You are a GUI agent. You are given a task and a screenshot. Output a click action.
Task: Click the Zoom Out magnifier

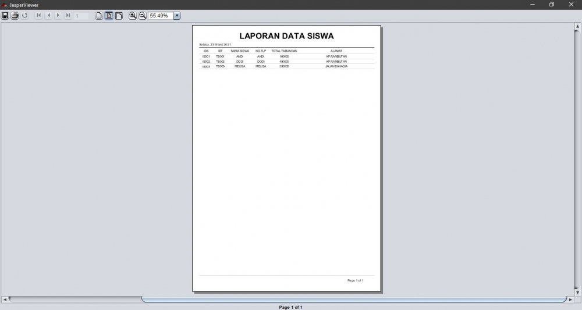point(143,16)
